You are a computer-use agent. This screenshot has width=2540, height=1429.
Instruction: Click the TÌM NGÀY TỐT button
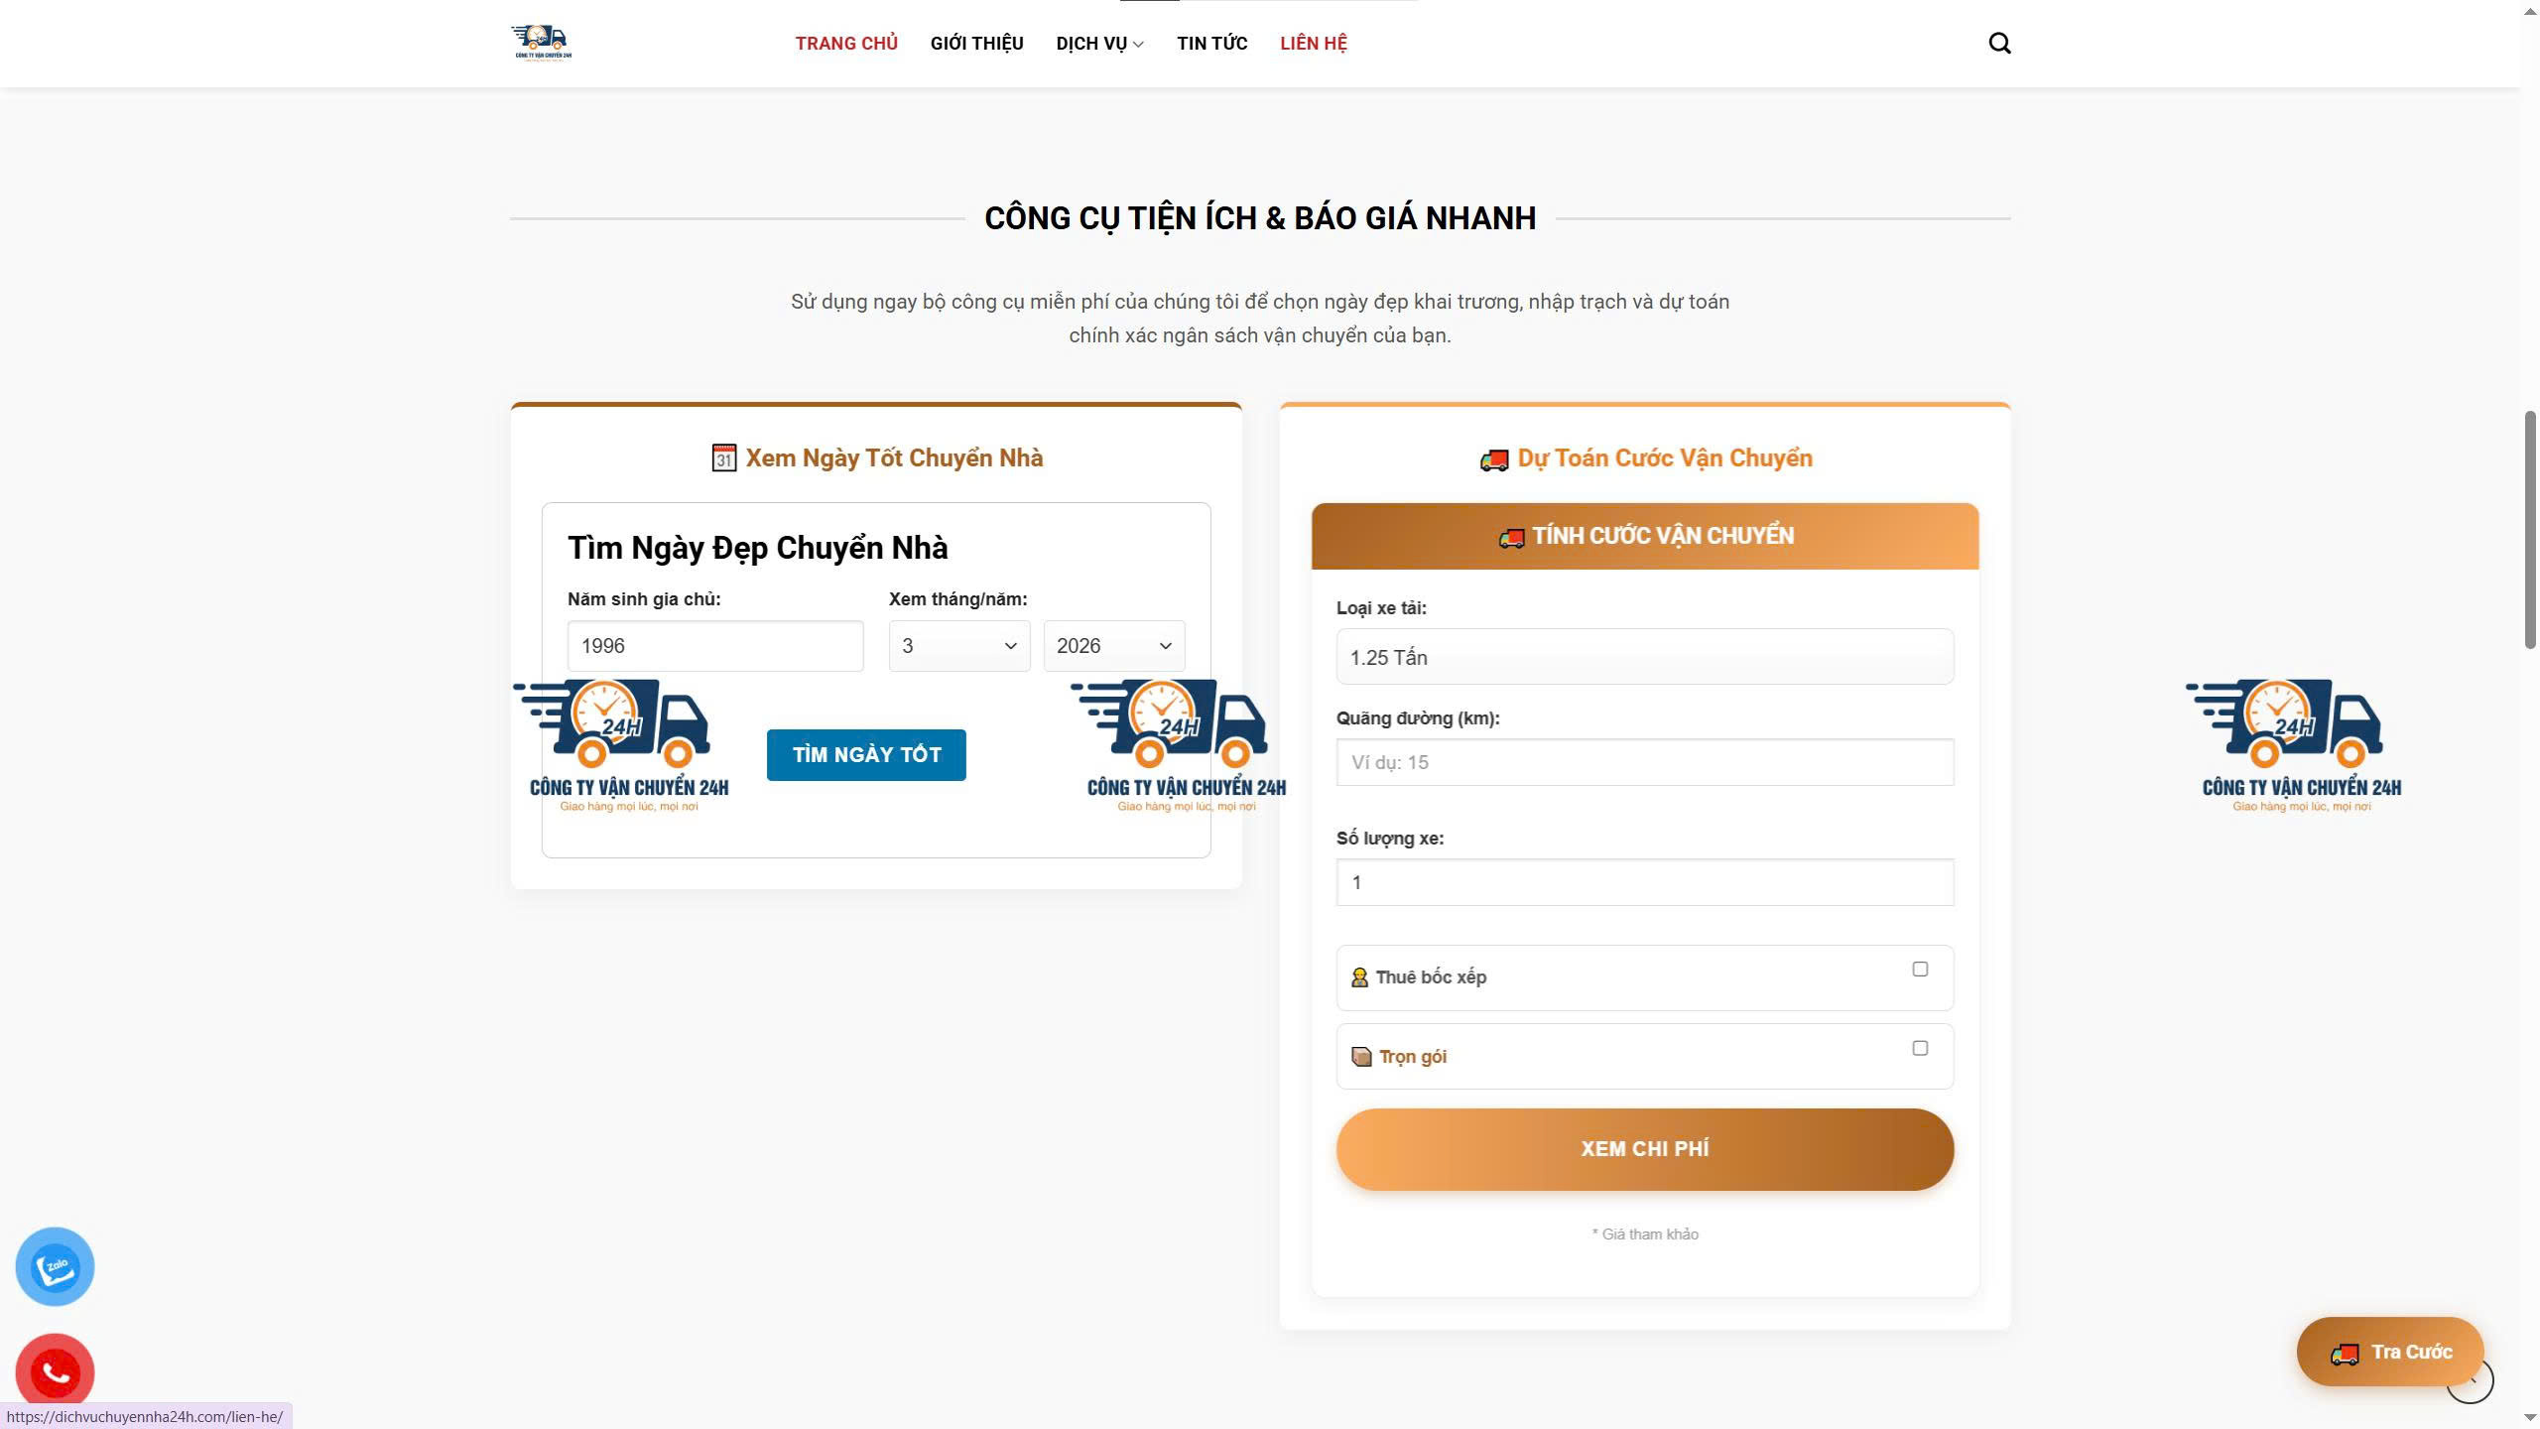coord(865,754)
